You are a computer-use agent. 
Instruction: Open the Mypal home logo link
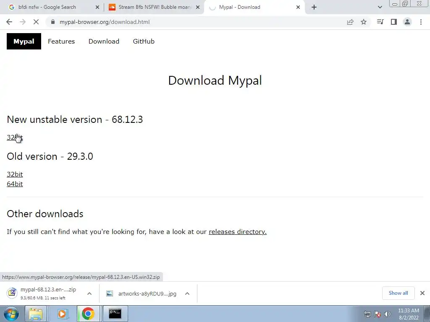(x=24, y=42)
